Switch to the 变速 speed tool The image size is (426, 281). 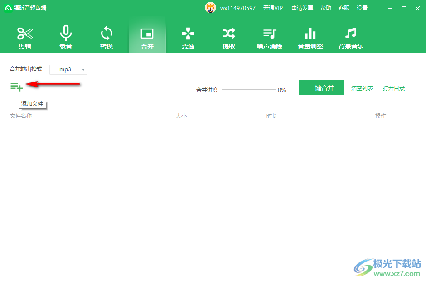[188, 38]
